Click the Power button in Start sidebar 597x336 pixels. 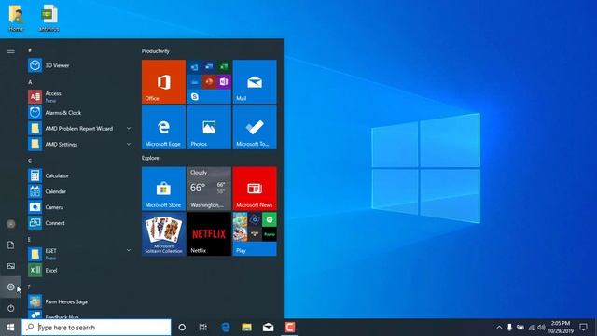pos(10,308)
